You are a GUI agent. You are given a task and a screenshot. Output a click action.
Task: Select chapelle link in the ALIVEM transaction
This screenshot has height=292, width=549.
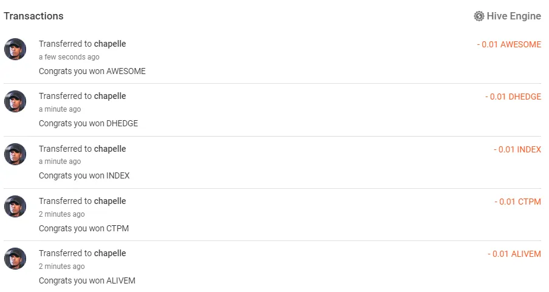click(110, 253)
